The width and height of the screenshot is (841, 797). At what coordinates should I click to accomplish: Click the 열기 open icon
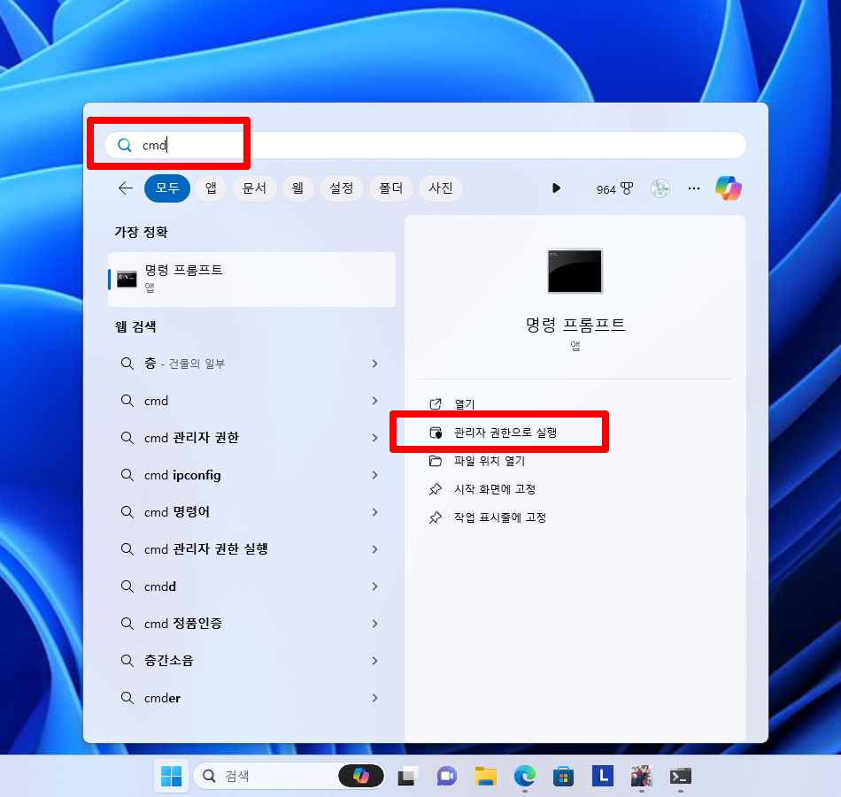[x=436, y=404]
